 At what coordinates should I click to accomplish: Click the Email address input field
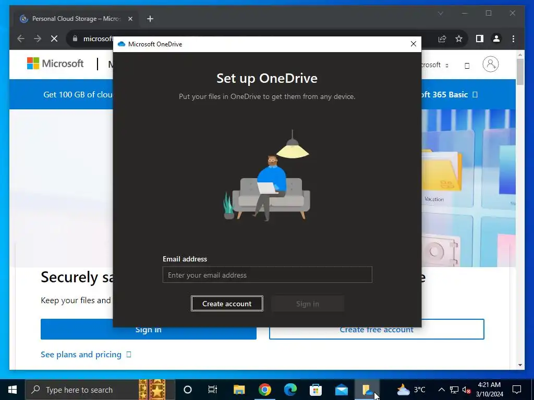[x=268, y=275]
